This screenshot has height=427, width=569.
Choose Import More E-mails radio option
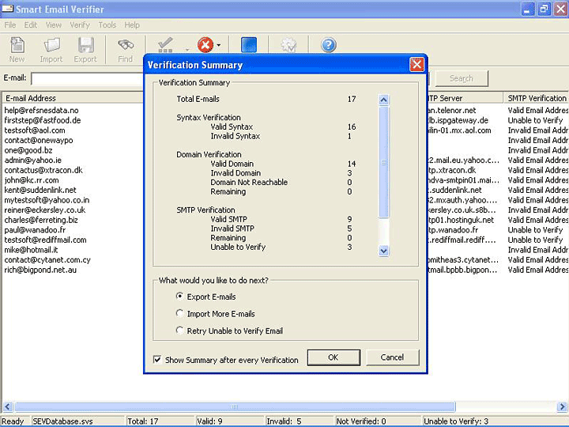point(180,314)
